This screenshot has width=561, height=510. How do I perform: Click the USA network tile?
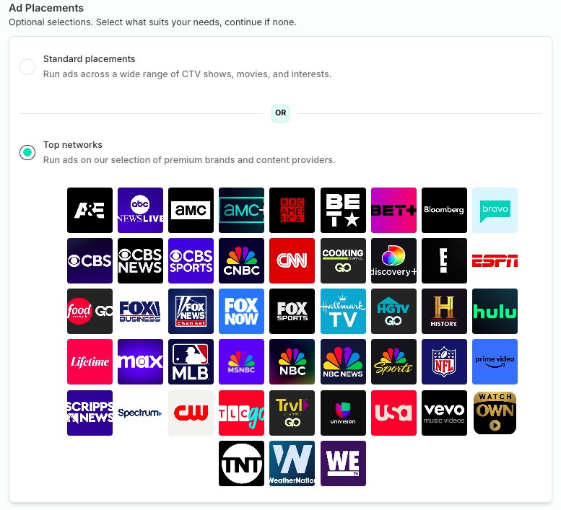tap(393, 413)
